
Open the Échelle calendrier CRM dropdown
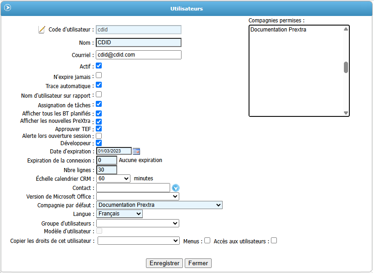pyautogui.click(x=114, y=178)
